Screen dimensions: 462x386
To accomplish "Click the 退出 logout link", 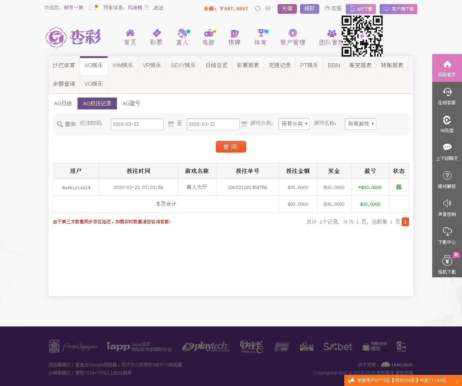I will [x=158, y=7].
